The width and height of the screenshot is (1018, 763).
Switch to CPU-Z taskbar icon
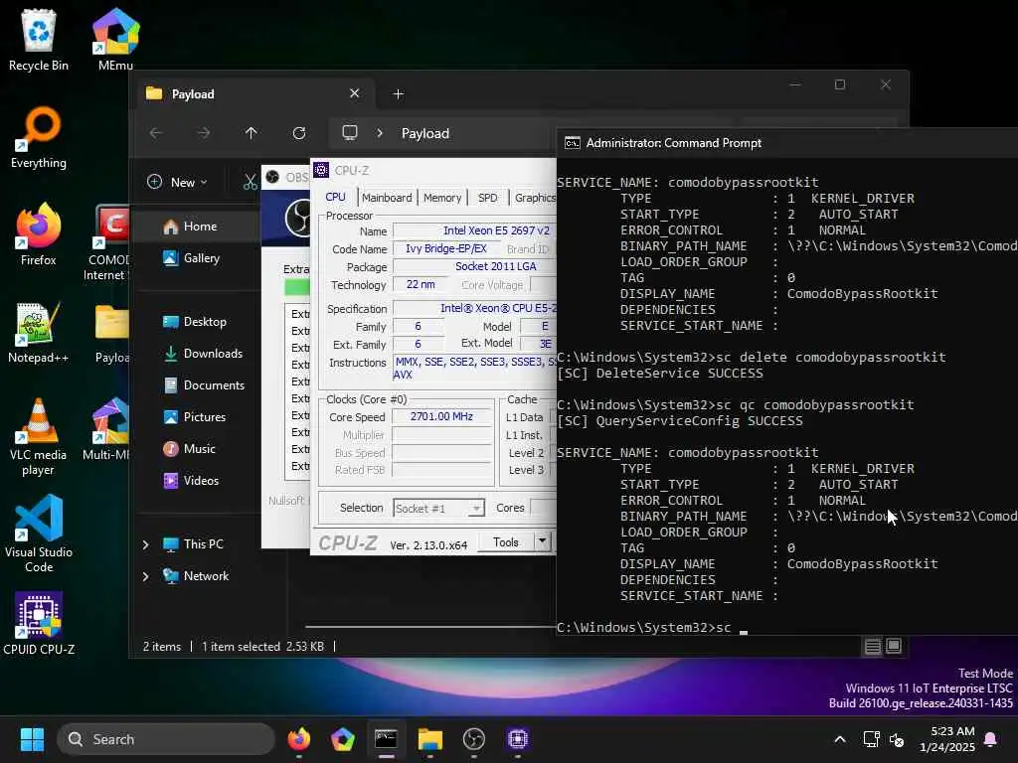click(x=517, y=739)
